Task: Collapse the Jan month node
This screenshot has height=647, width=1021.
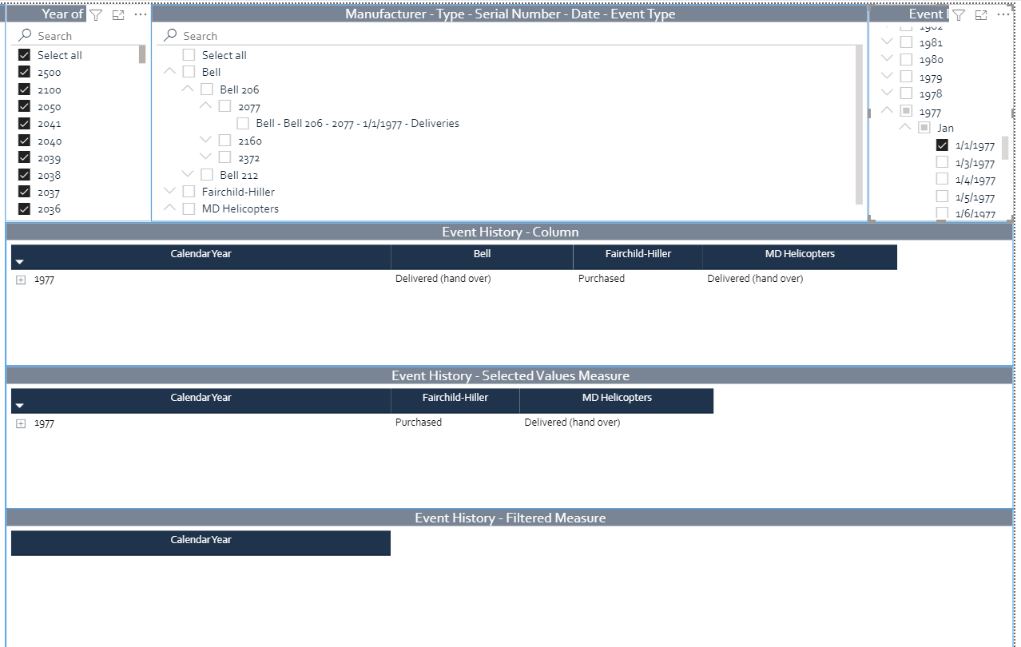Action: [x=904, y=128]
